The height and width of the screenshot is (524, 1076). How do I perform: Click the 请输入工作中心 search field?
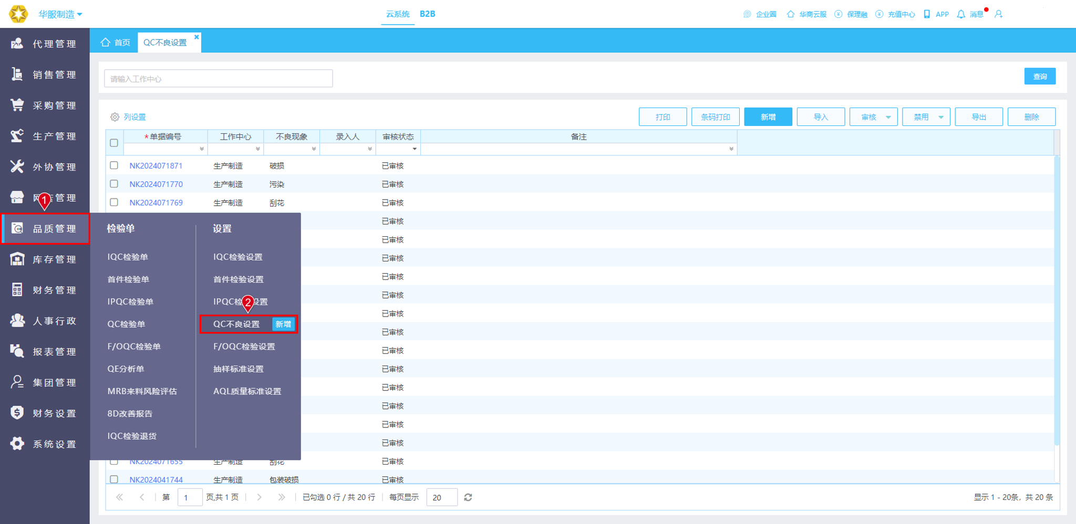[219, 79]
